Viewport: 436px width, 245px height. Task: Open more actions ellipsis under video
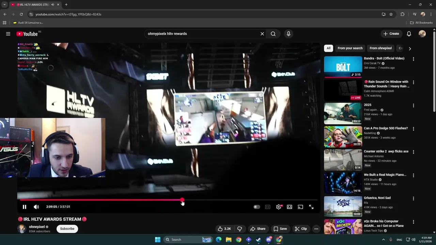point(316,229)
